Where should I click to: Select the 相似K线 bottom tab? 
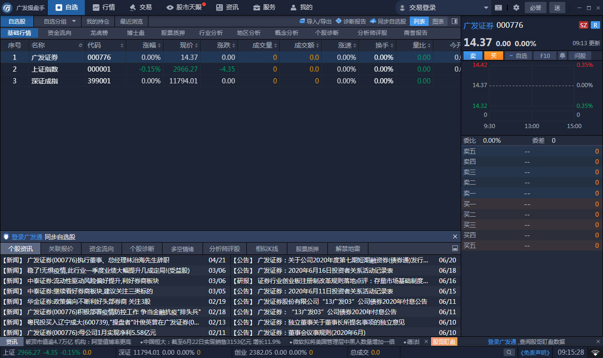click(x=267, y=249)
